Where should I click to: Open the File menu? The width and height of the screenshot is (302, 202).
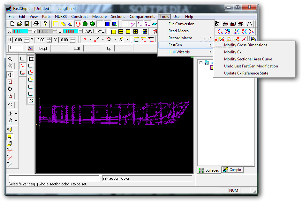coord(11,17)
